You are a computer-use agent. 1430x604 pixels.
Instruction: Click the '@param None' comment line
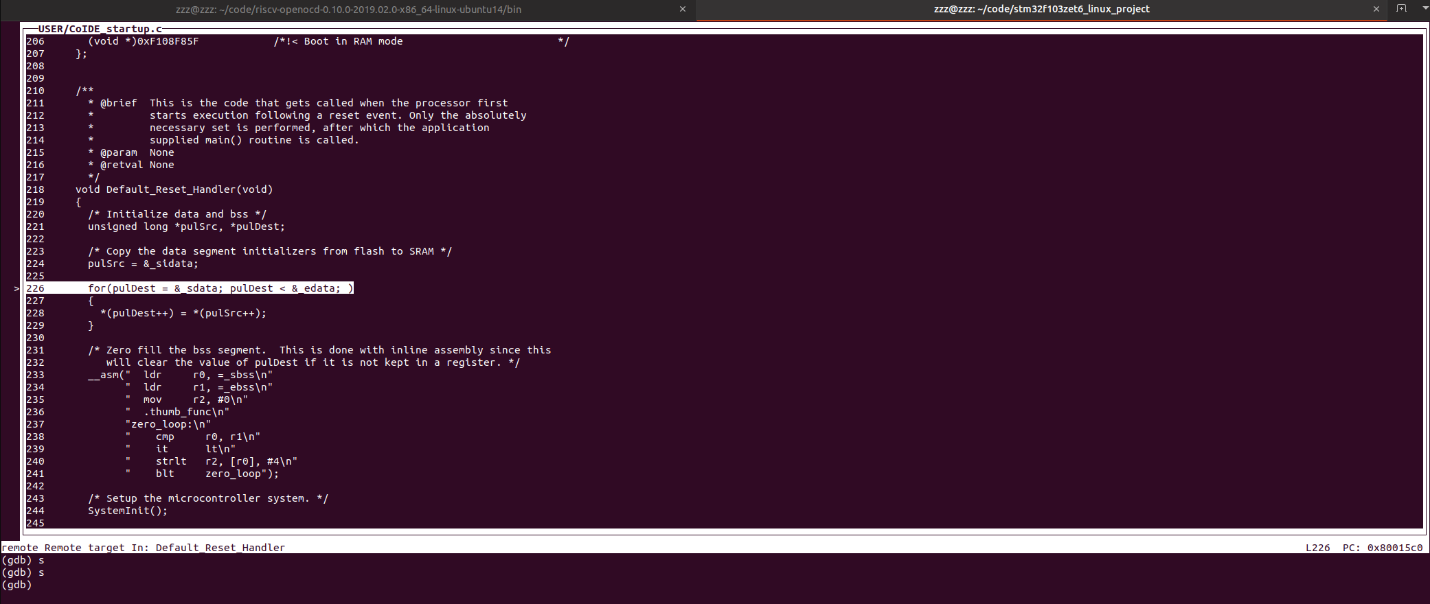pos(131,152)
